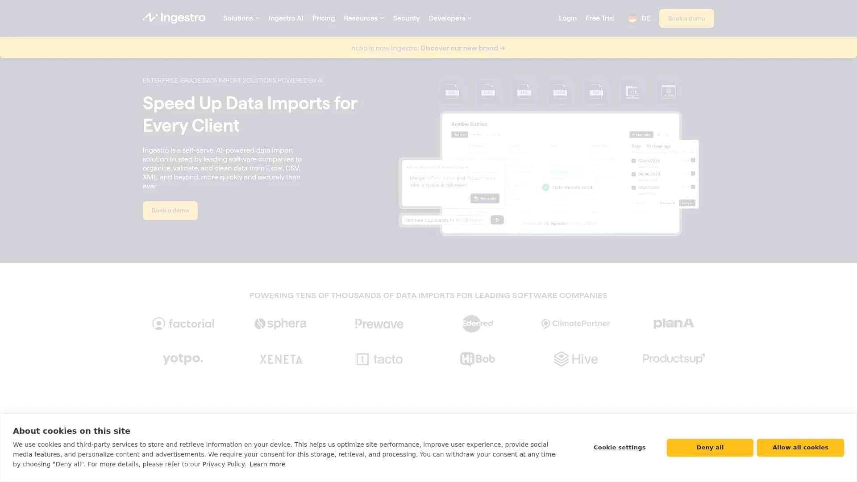
Task: Toggle checkbox left of date 06/06/2024
Action: pos(633,174)
